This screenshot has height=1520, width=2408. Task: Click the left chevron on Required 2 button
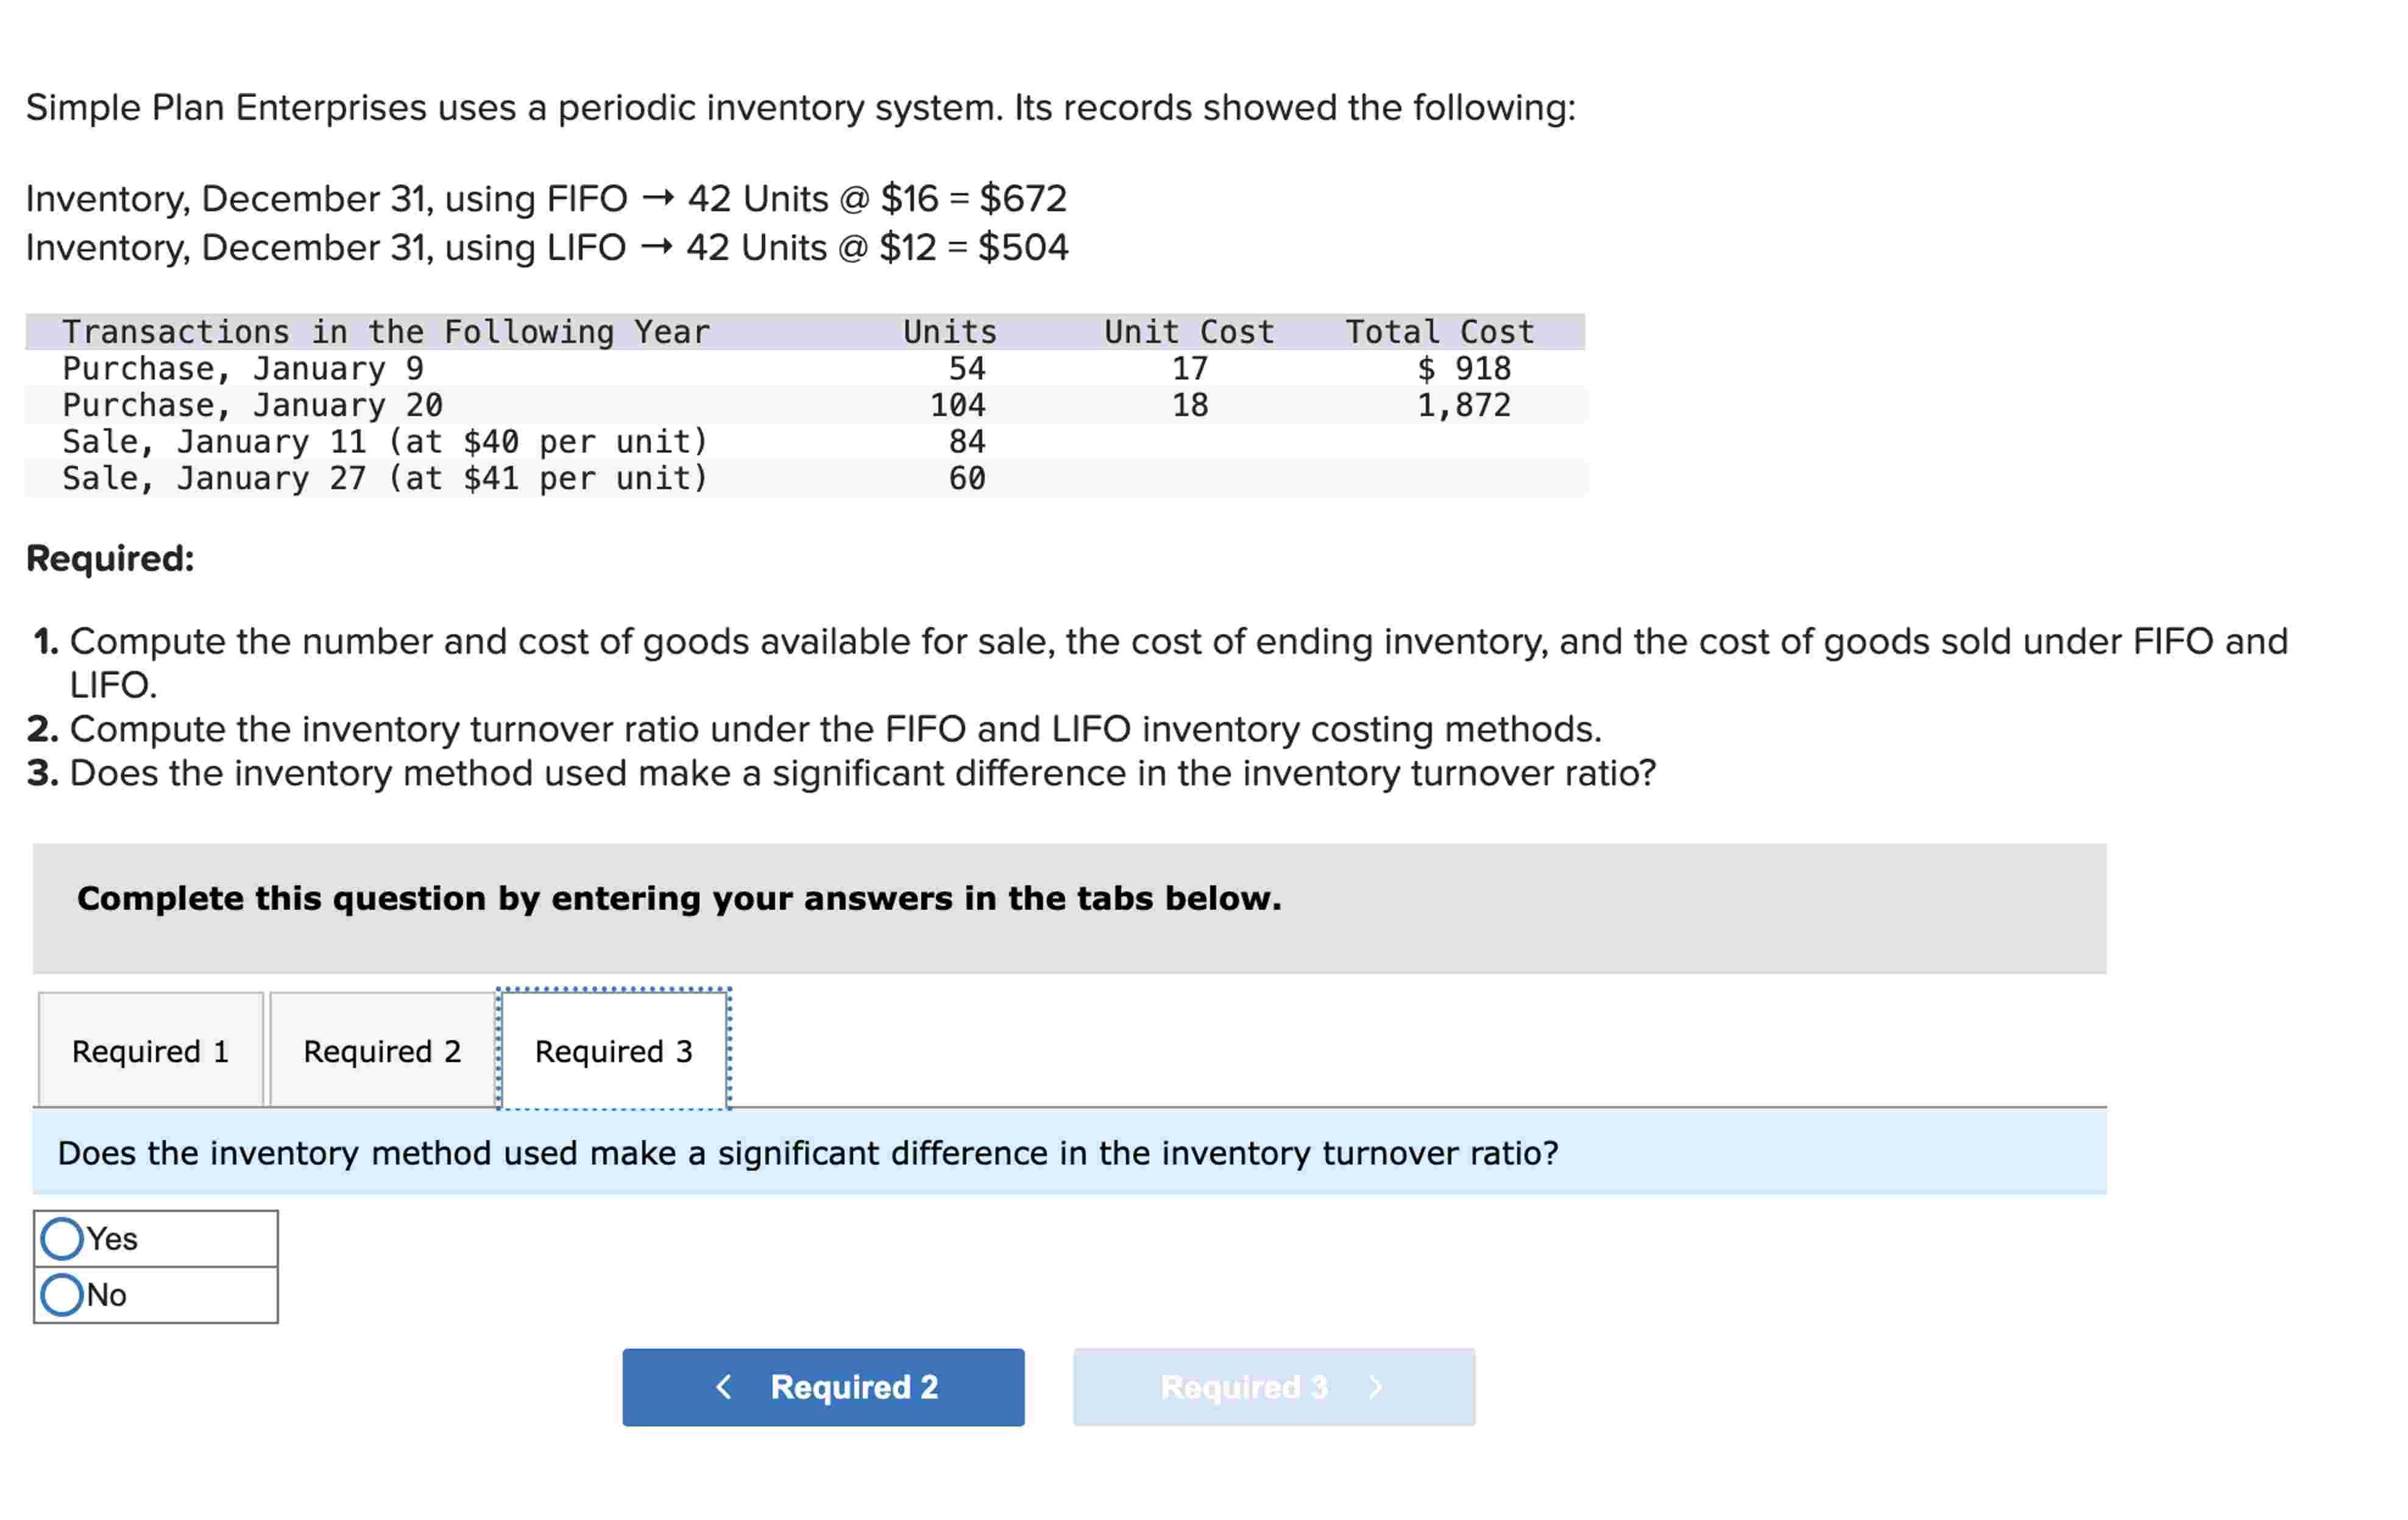click(724, 1387)
